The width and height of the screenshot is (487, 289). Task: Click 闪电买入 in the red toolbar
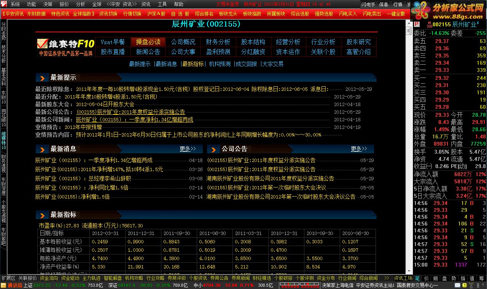coord(348,14)
